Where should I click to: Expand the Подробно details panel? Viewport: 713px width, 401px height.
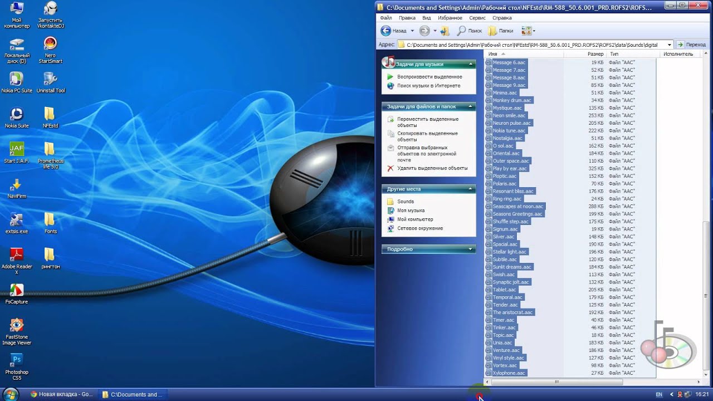(x=471, y=249)
